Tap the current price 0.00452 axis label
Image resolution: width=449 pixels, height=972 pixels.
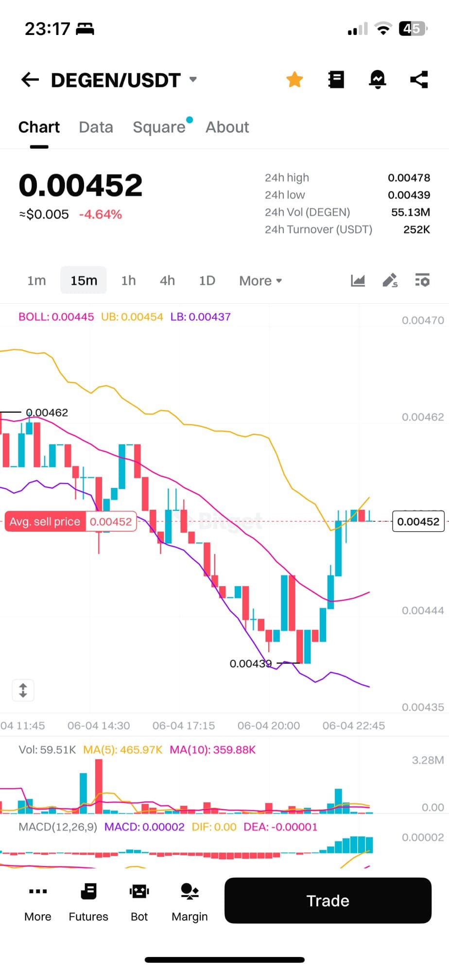tap(418, 521)
